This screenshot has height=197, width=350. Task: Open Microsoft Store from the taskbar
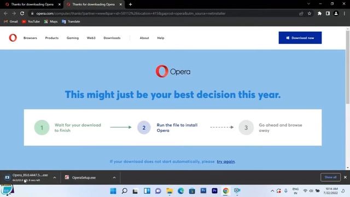coord(192,191)
